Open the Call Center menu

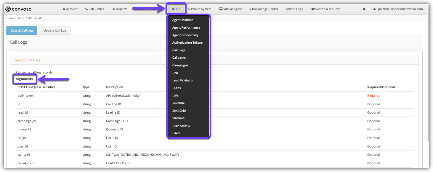click(x=94, y=9)
